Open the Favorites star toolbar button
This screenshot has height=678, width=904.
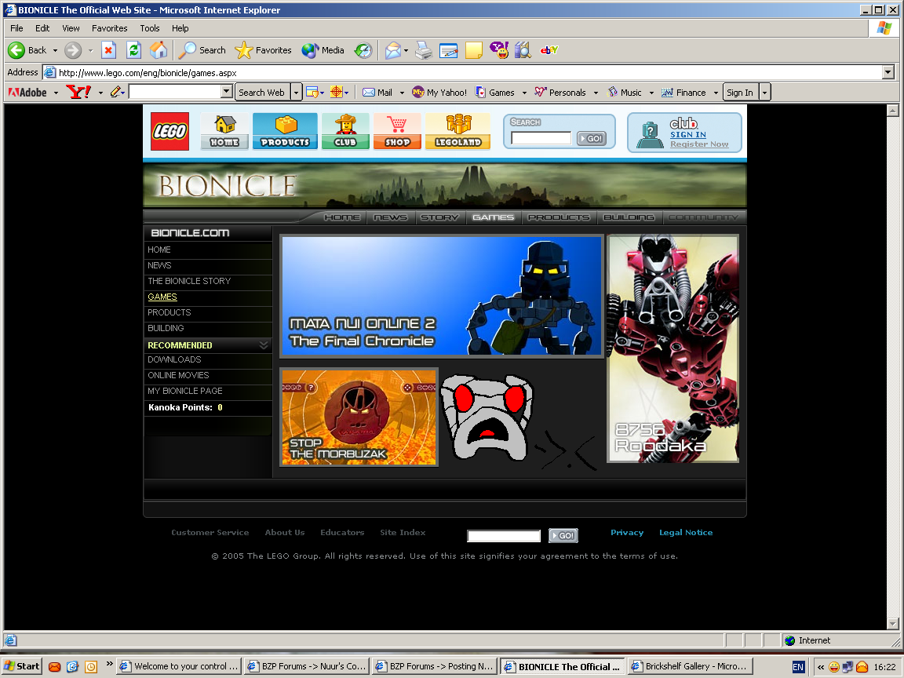[x=263, y=50]
